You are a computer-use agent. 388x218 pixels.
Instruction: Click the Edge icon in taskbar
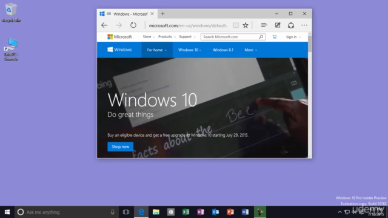(141, 212)
